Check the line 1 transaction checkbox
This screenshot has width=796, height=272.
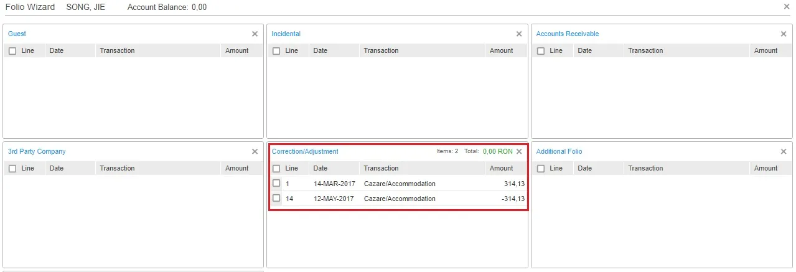click(276, 184)
